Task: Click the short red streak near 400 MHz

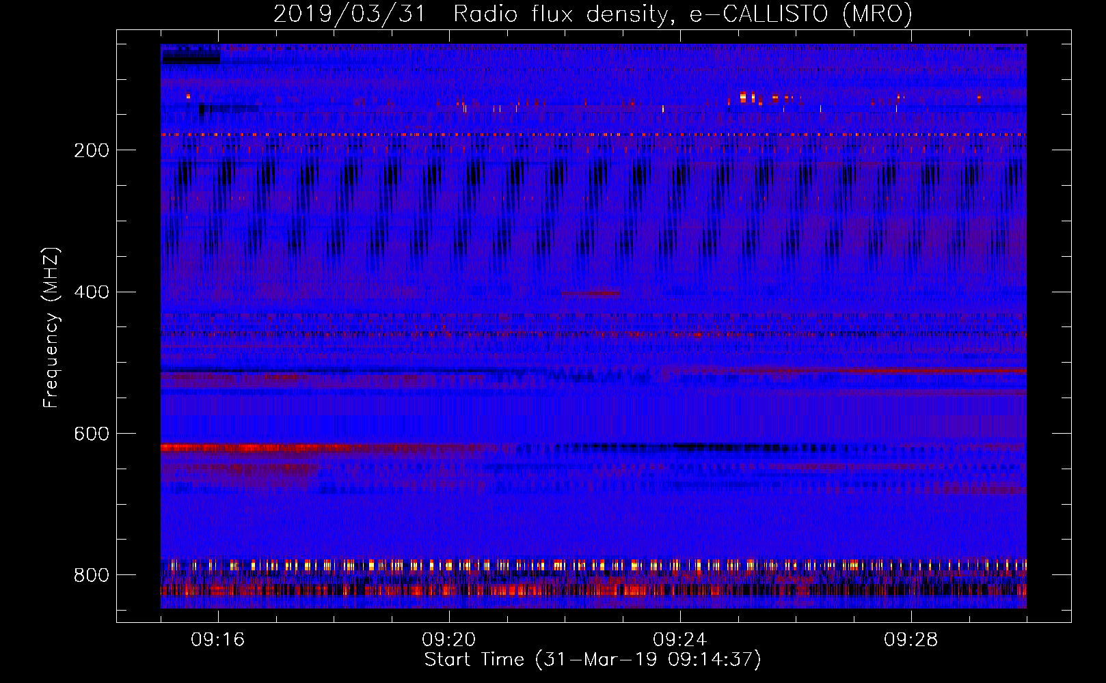Action: [x=591, y=294]
